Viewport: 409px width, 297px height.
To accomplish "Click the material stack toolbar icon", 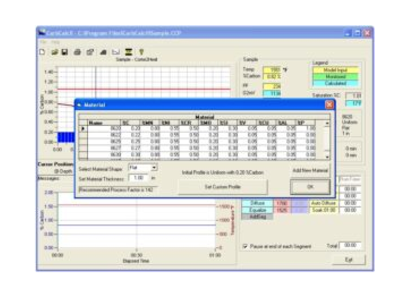I will [103, 52].
